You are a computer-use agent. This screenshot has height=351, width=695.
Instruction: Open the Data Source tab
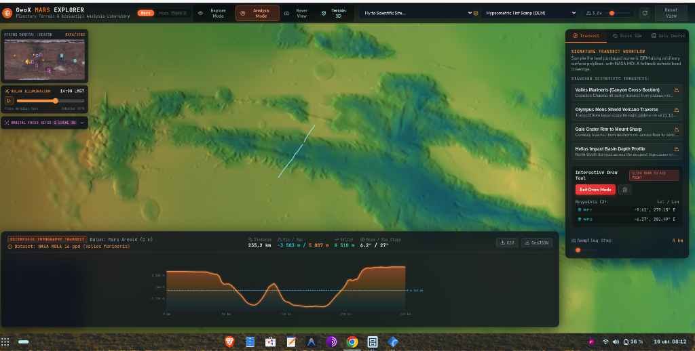668,36
